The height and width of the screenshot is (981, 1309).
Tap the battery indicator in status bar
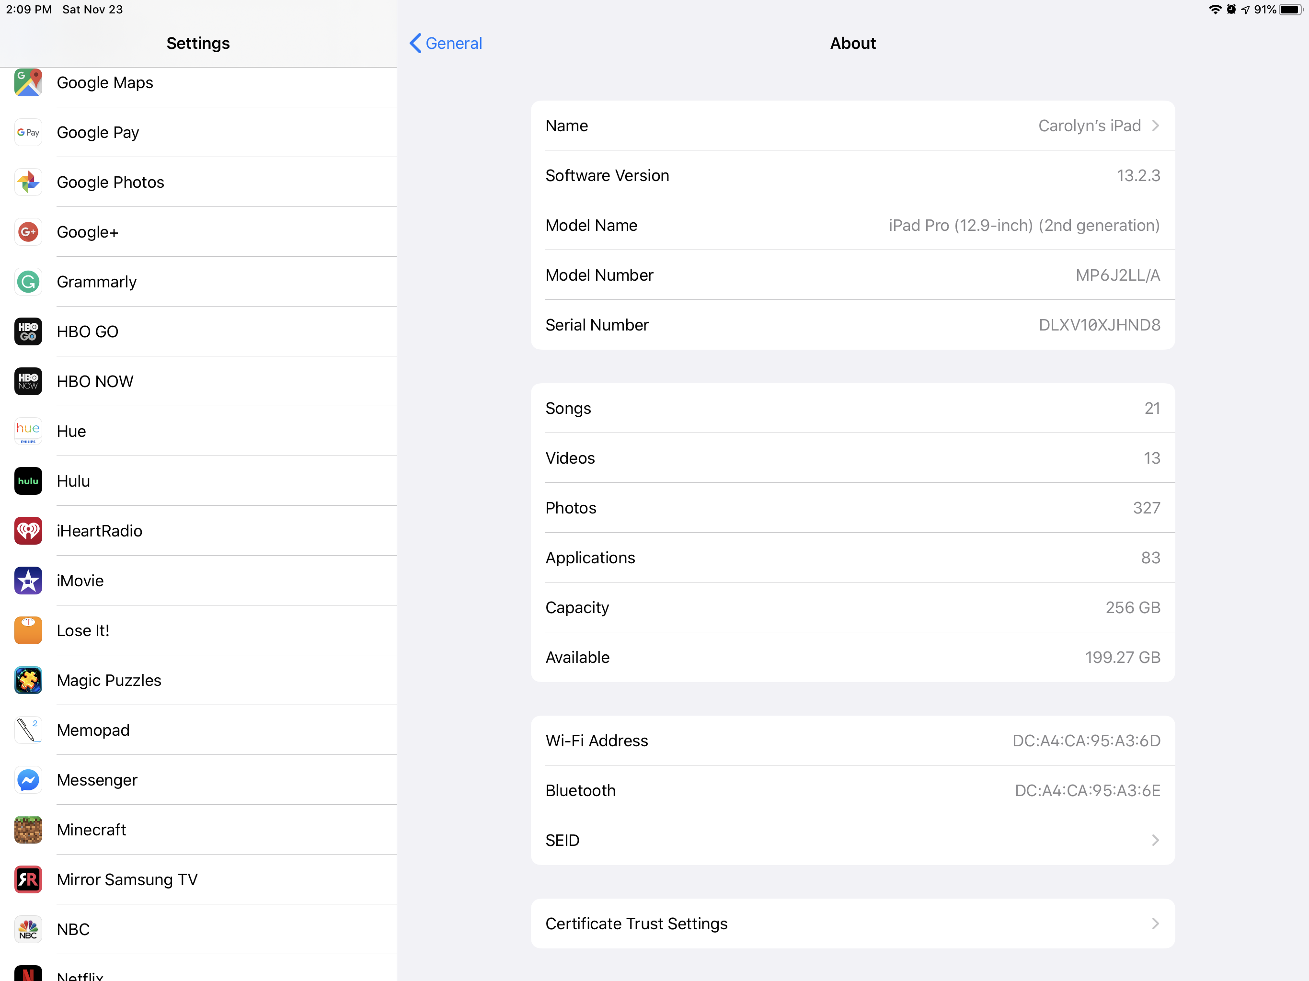1290,10
